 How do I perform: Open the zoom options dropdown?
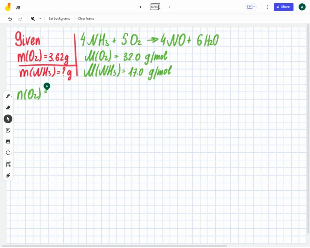point(40,18)
